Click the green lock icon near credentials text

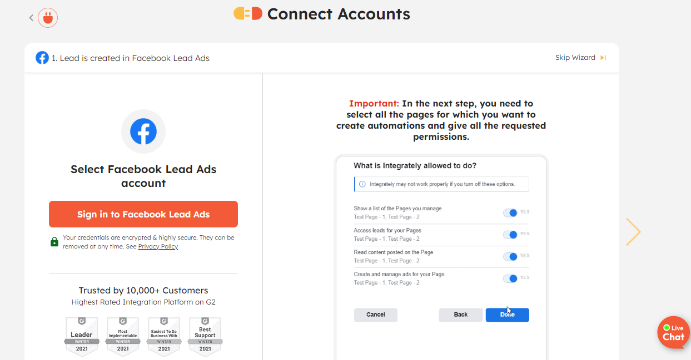pyautogui.click(x=54, y=241)
